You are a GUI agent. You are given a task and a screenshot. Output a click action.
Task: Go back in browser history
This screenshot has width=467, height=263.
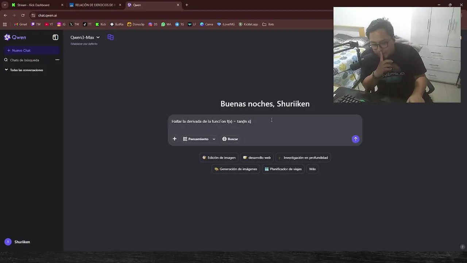coord(5,15)
